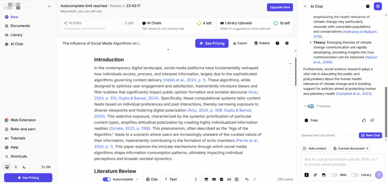388x184 pixels.
Task: Click the New Chat button
Action: tap(371, 135)
